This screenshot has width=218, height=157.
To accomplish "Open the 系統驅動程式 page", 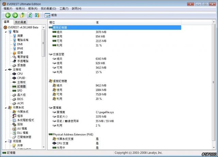I will (x=26, y=120).
